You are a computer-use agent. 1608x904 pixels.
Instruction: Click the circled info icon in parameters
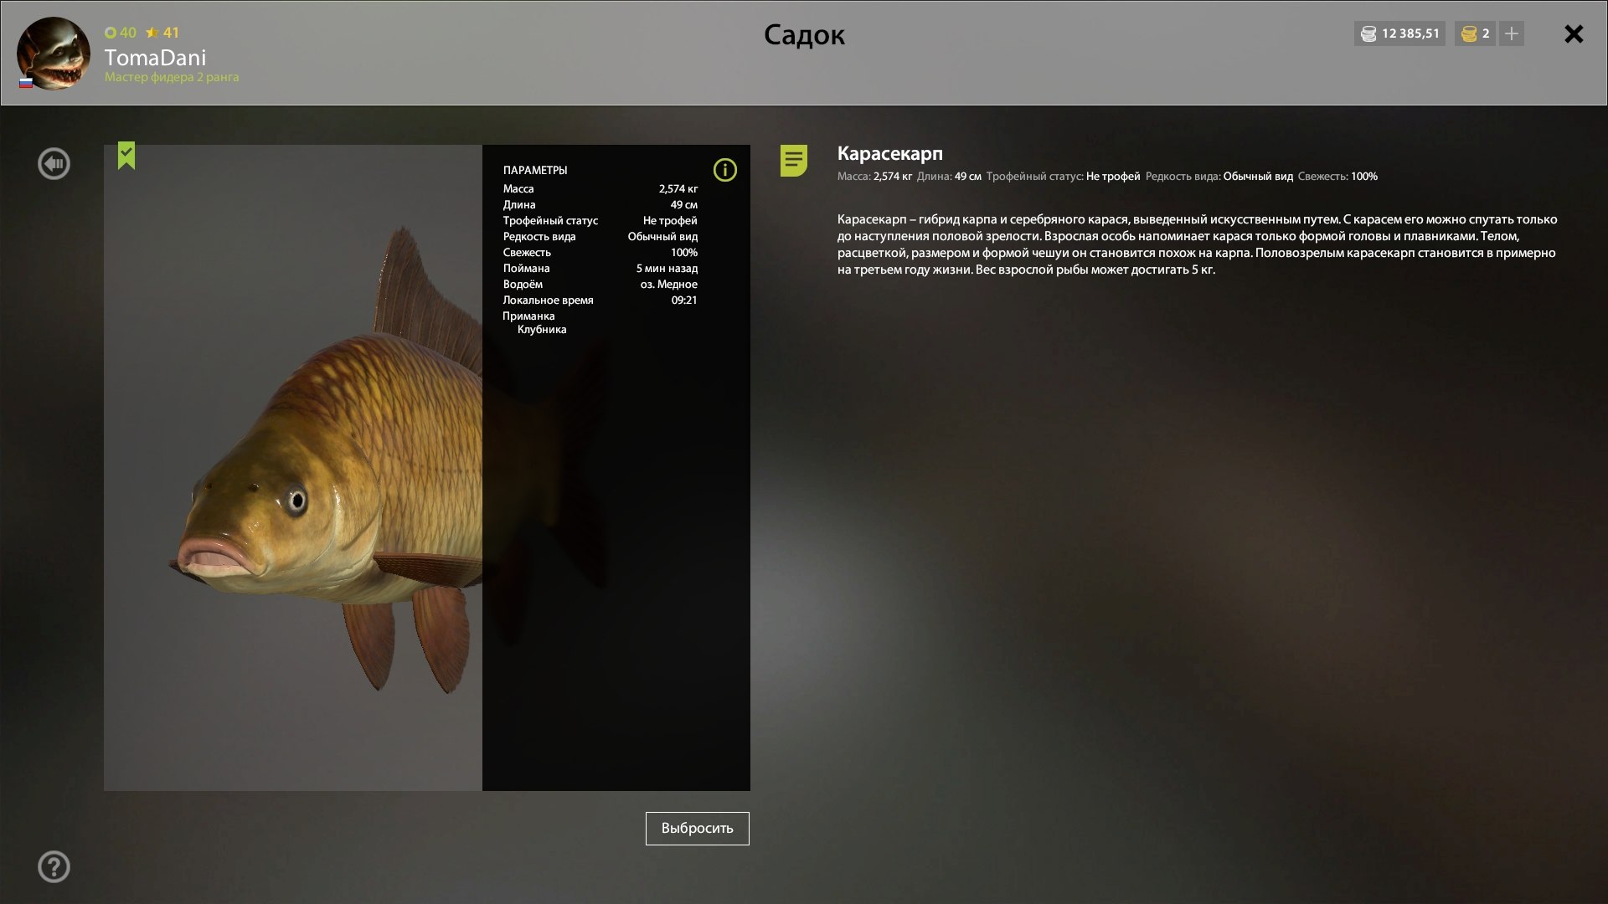pos(724,170)
